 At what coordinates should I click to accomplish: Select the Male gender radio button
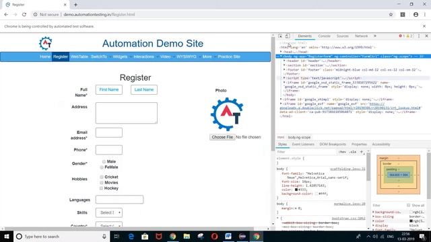(x=104, y=161)
